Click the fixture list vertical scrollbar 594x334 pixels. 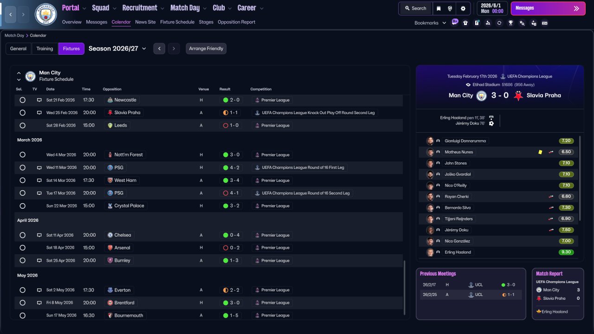[404, 288]
